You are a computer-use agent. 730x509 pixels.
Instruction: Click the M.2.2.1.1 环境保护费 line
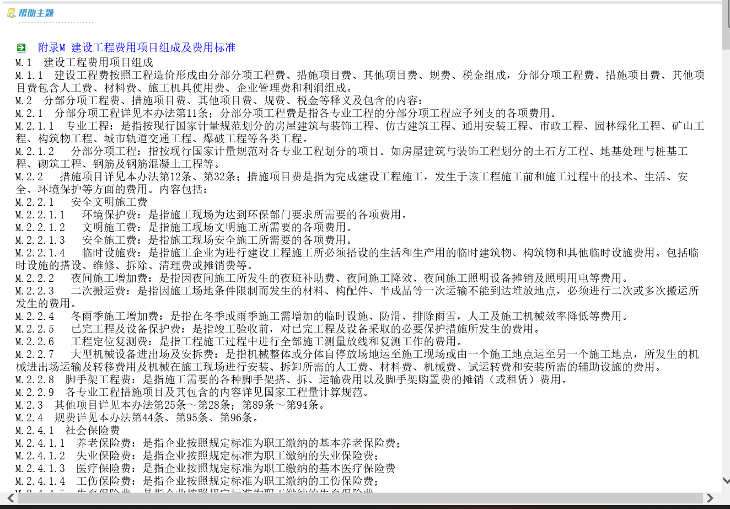point(211,215)
